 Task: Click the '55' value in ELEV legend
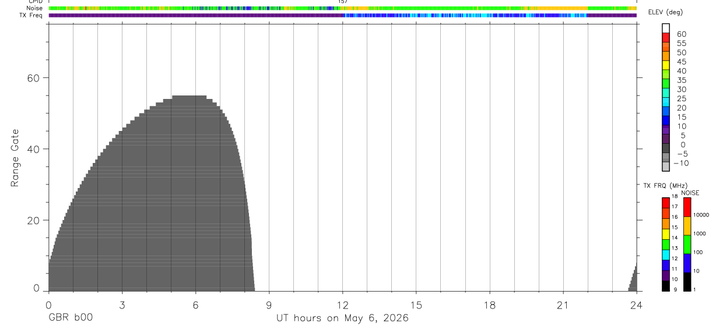pos(682,43)
